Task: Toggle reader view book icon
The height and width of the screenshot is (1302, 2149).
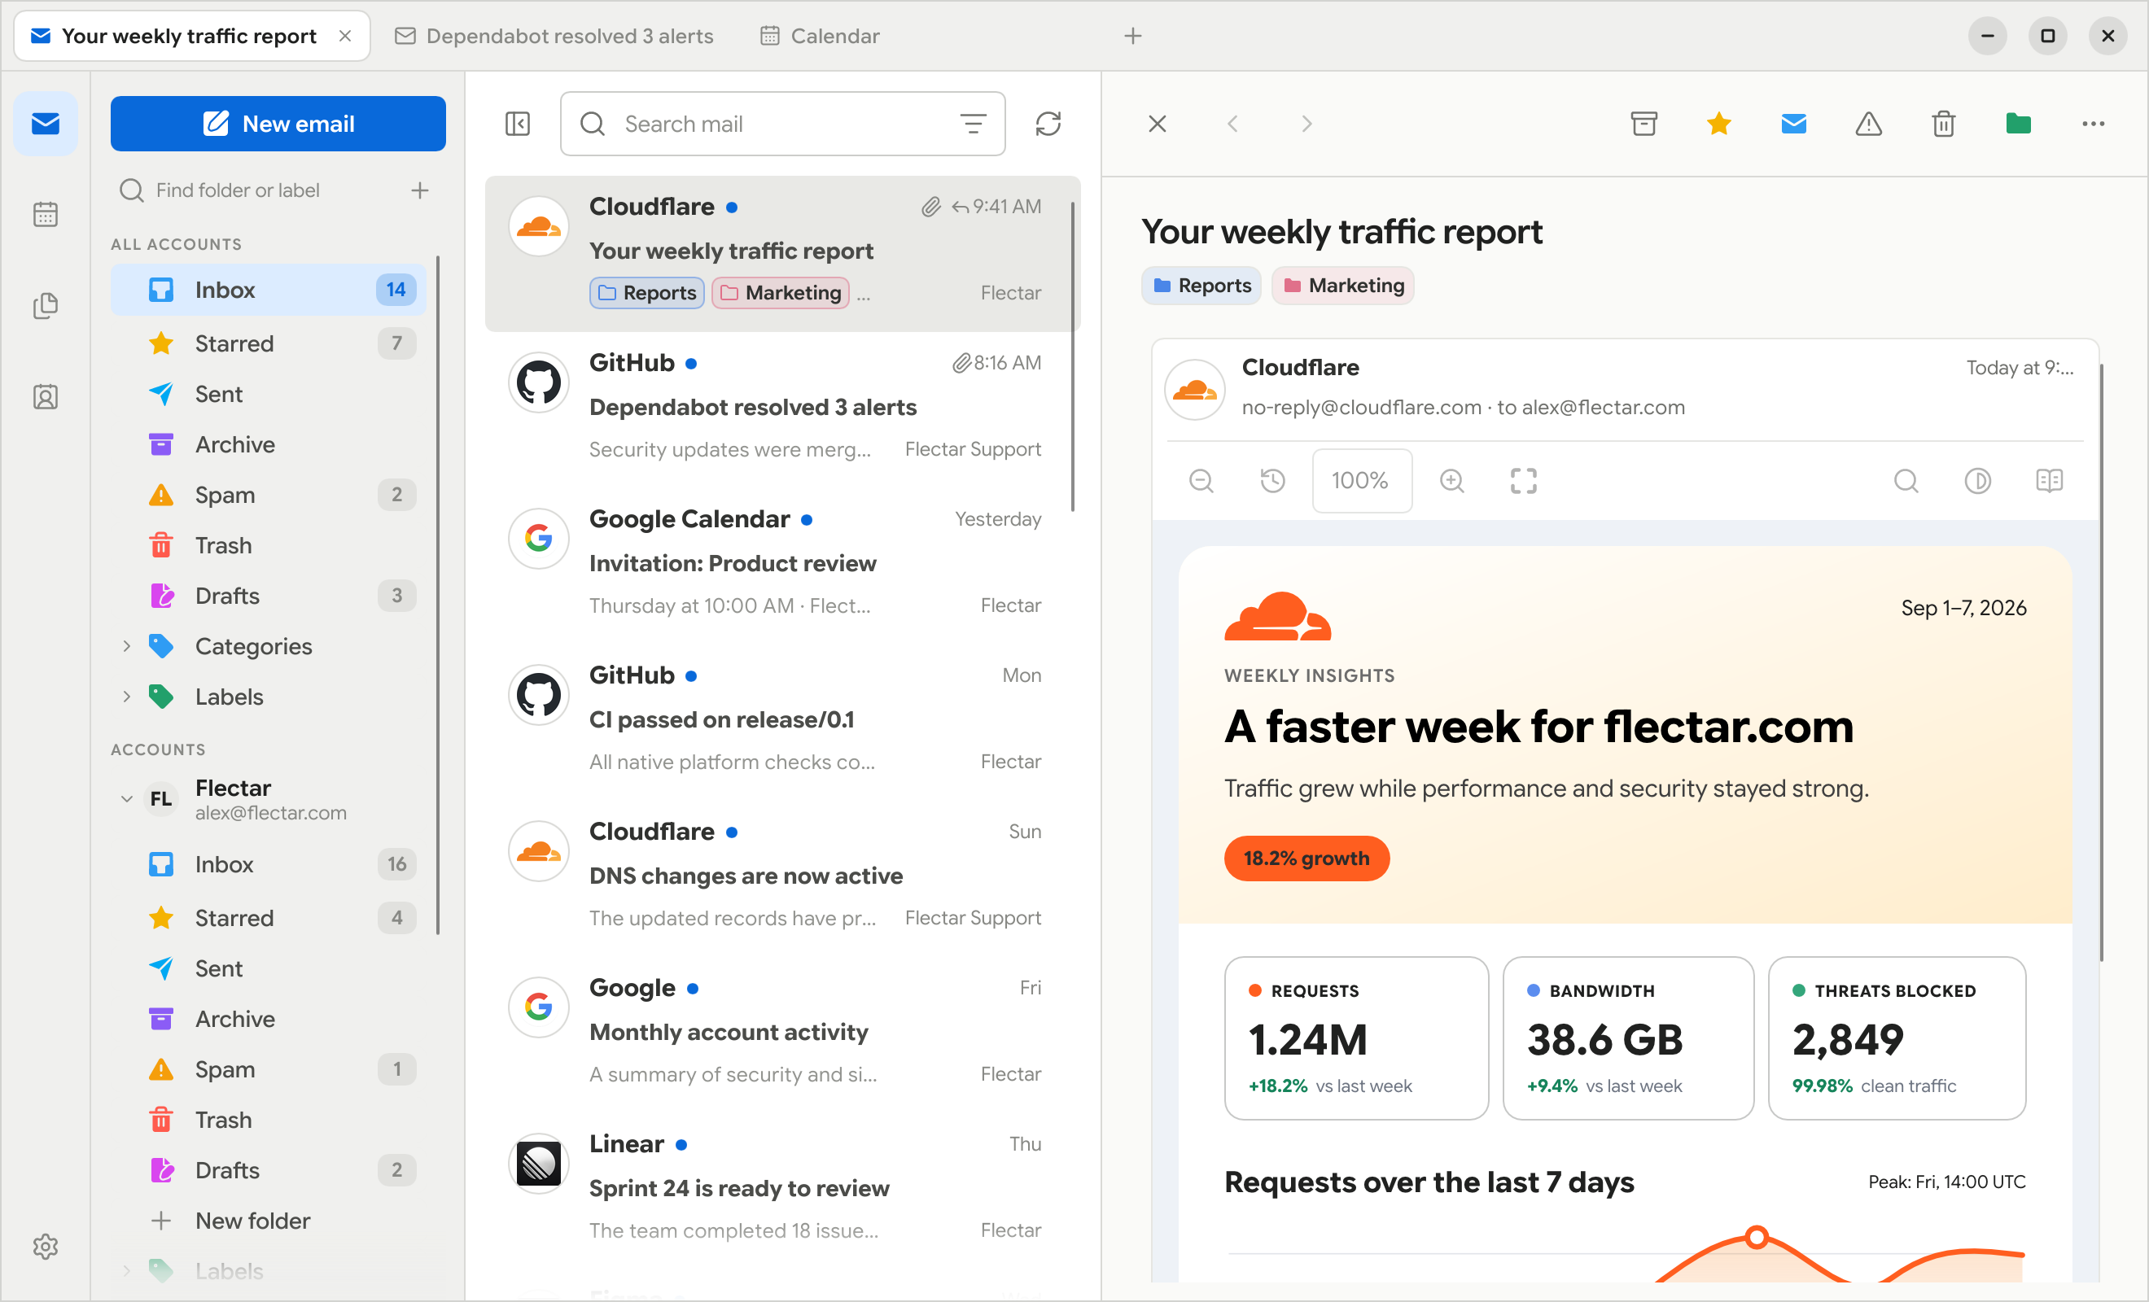Action: point(2050,480)
